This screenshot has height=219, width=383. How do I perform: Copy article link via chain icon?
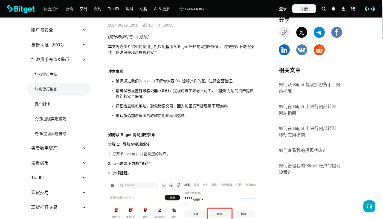click(x=284, y=32)
